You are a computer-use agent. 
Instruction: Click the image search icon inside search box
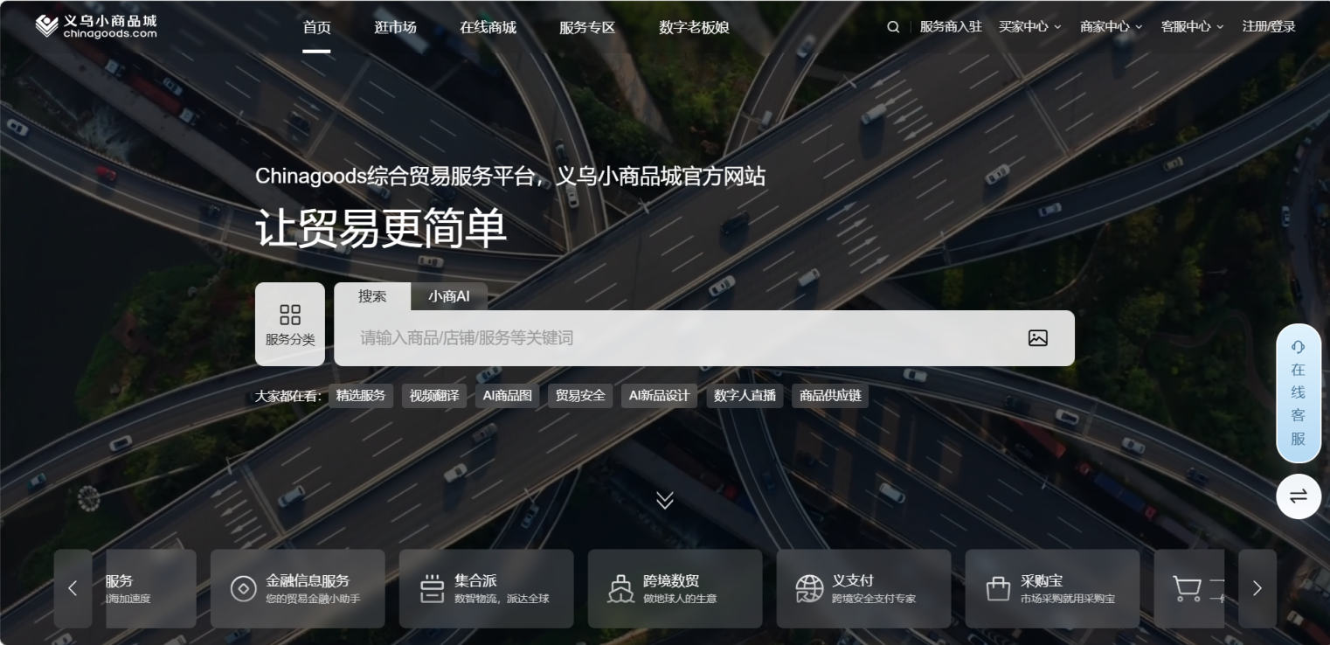(1037, 337)
